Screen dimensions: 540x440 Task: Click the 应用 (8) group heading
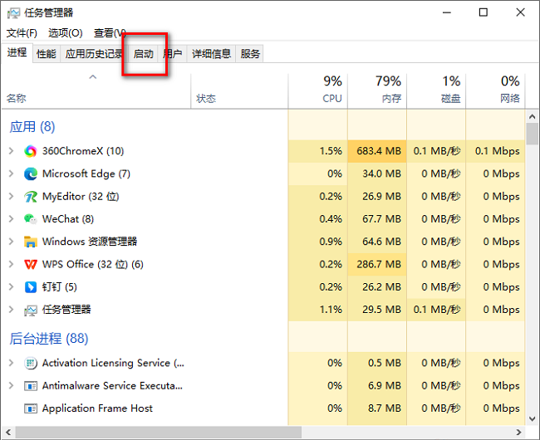point(32,127)
